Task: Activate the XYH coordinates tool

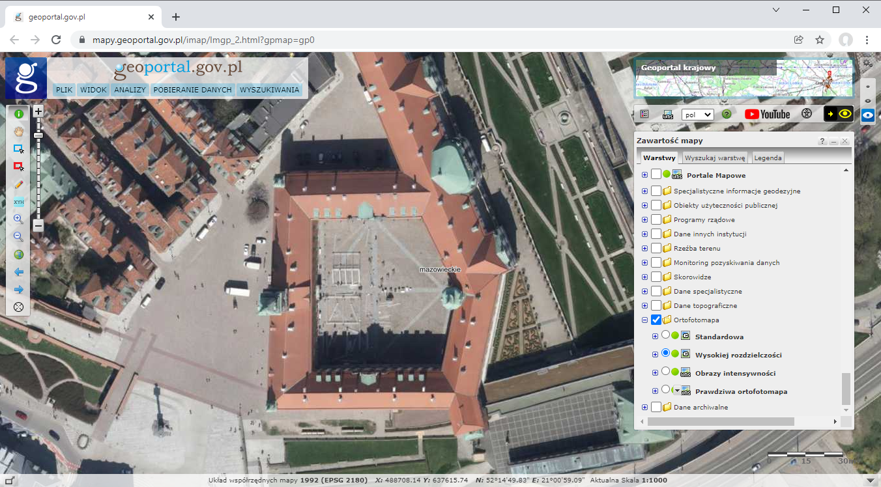Action: 18,202
